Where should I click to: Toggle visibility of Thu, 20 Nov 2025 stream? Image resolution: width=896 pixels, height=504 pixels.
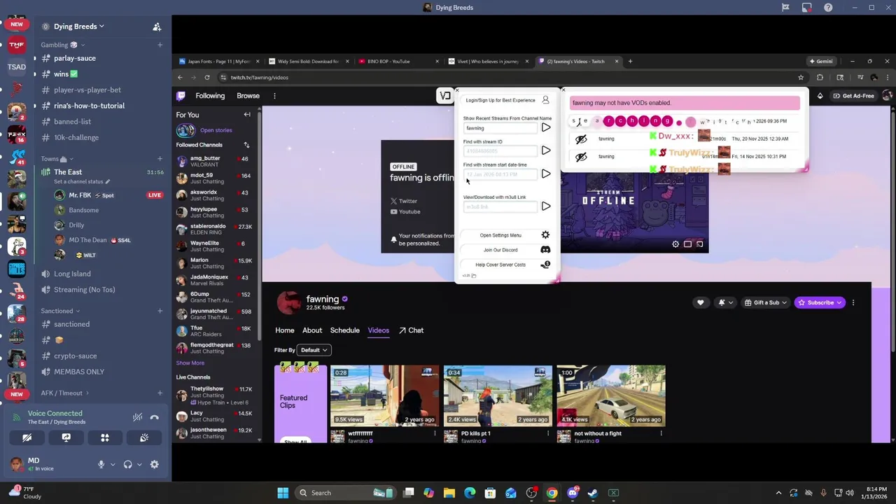pyautogui.click(x=581, y=139)
